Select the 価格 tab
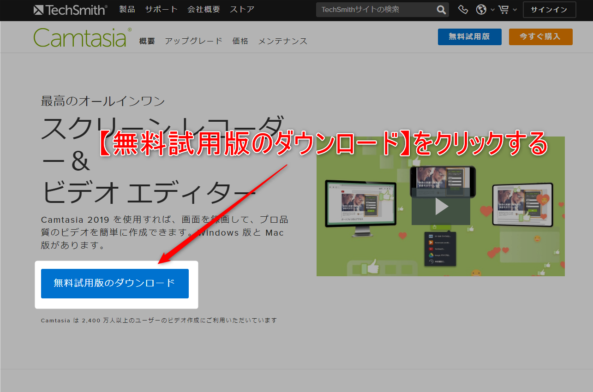Image resolution: width=593 pixels, height=392 pixels. coord(240,41)
